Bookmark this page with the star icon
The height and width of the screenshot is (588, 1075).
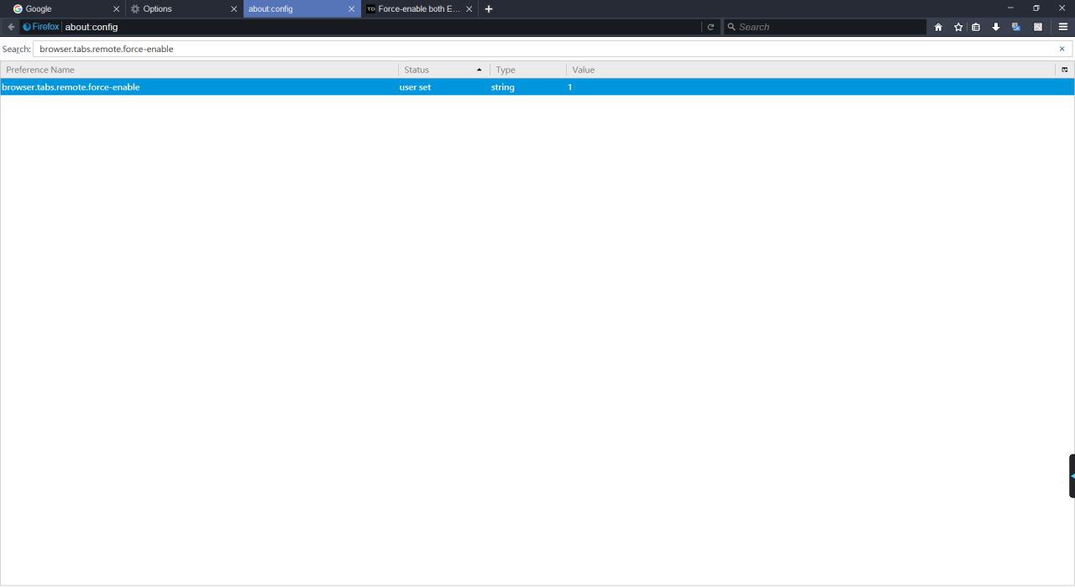coord(958,27)
